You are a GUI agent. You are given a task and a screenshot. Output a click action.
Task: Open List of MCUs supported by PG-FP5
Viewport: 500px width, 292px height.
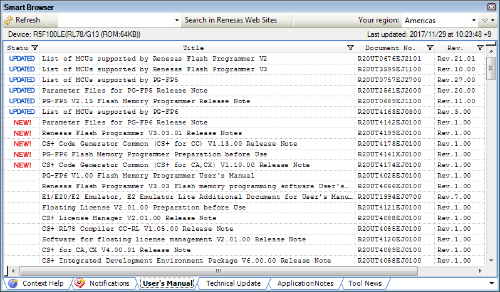110,80
